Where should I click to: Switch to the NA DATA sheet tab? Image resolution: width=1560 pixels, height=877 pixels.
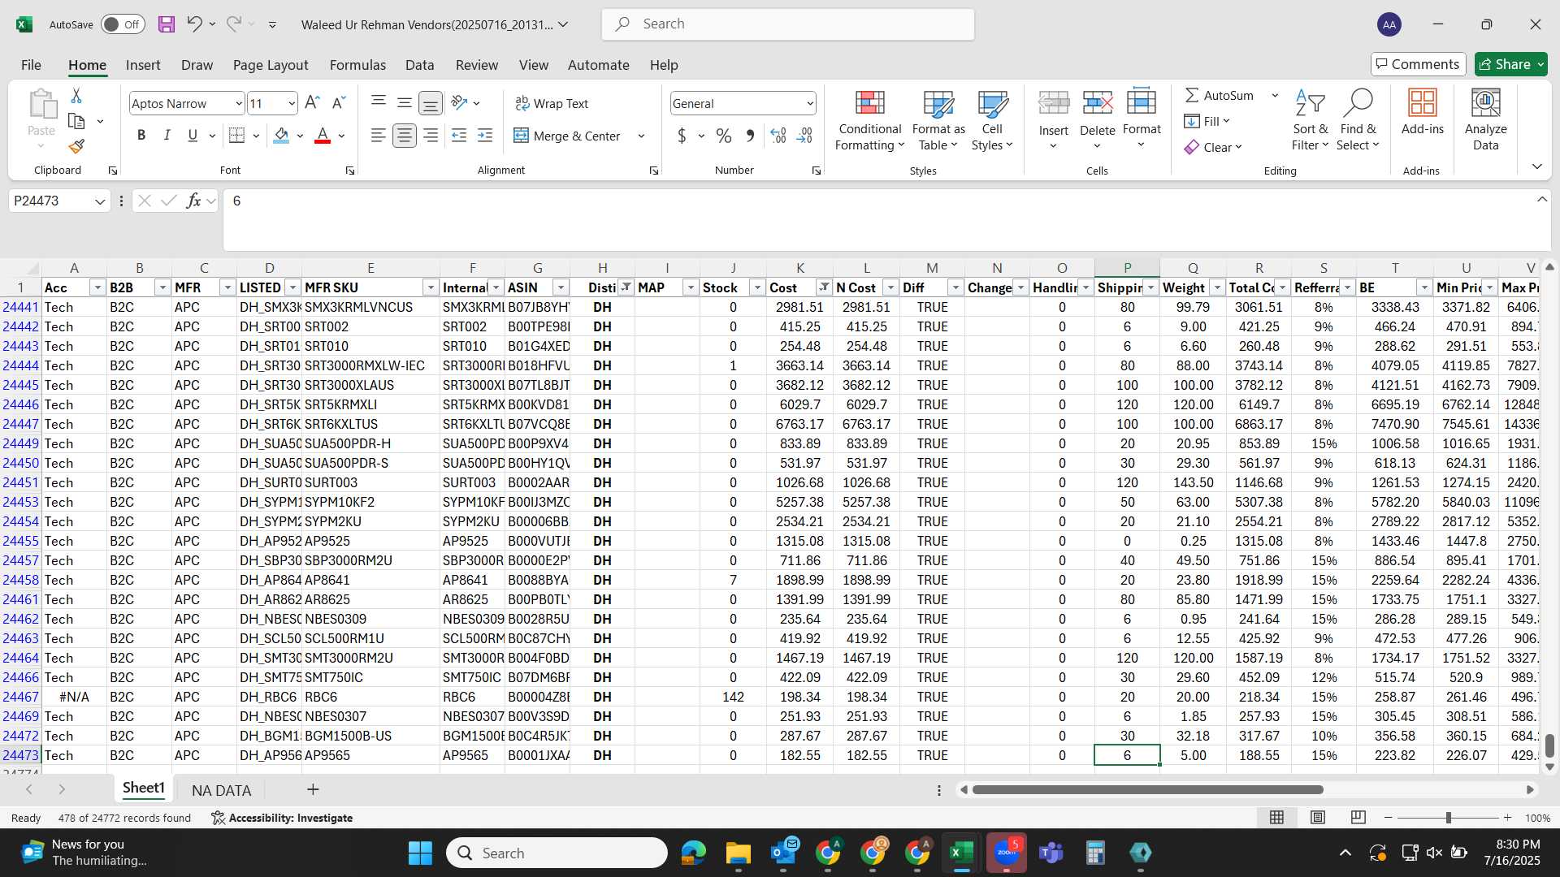click(221, 790)
